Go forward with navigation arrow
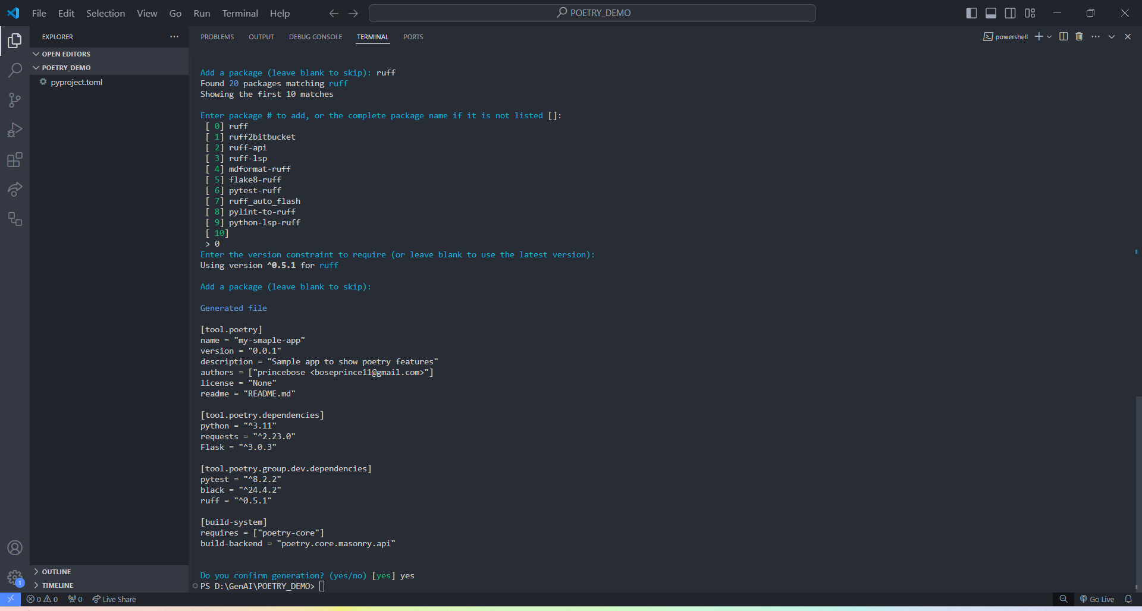The image size is (1142, 611). [353, 13]
